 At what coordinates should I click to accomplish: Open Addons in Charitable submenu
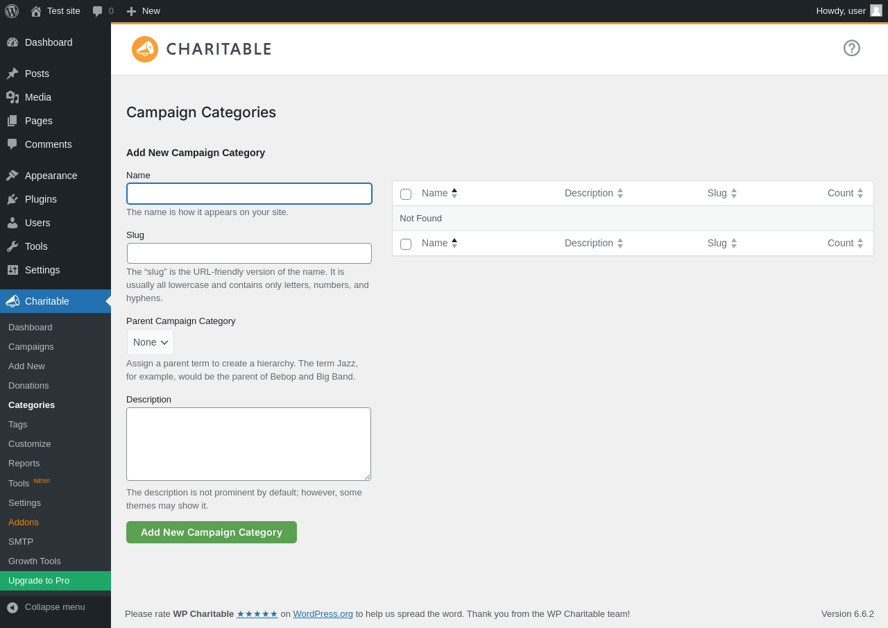tap(24, 522)
